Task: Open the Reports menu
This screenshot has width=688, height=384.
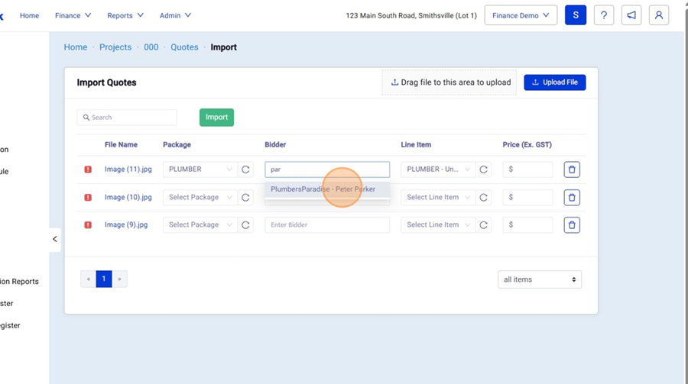Action: [125, 15]
